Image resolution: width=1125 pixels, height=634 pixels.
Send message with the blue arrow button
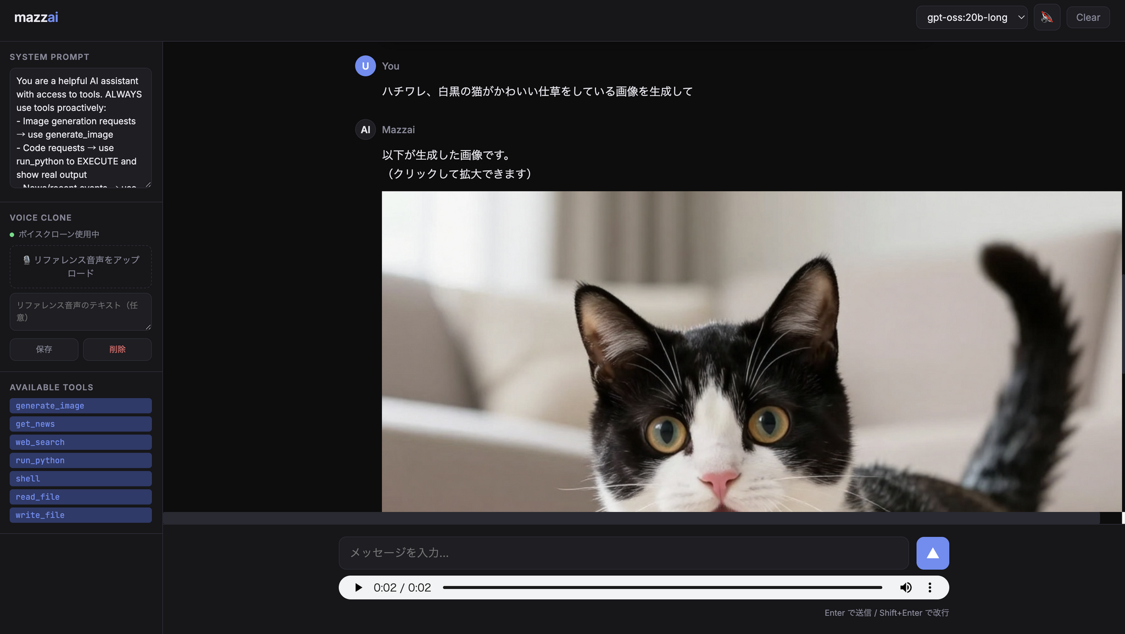932,553
